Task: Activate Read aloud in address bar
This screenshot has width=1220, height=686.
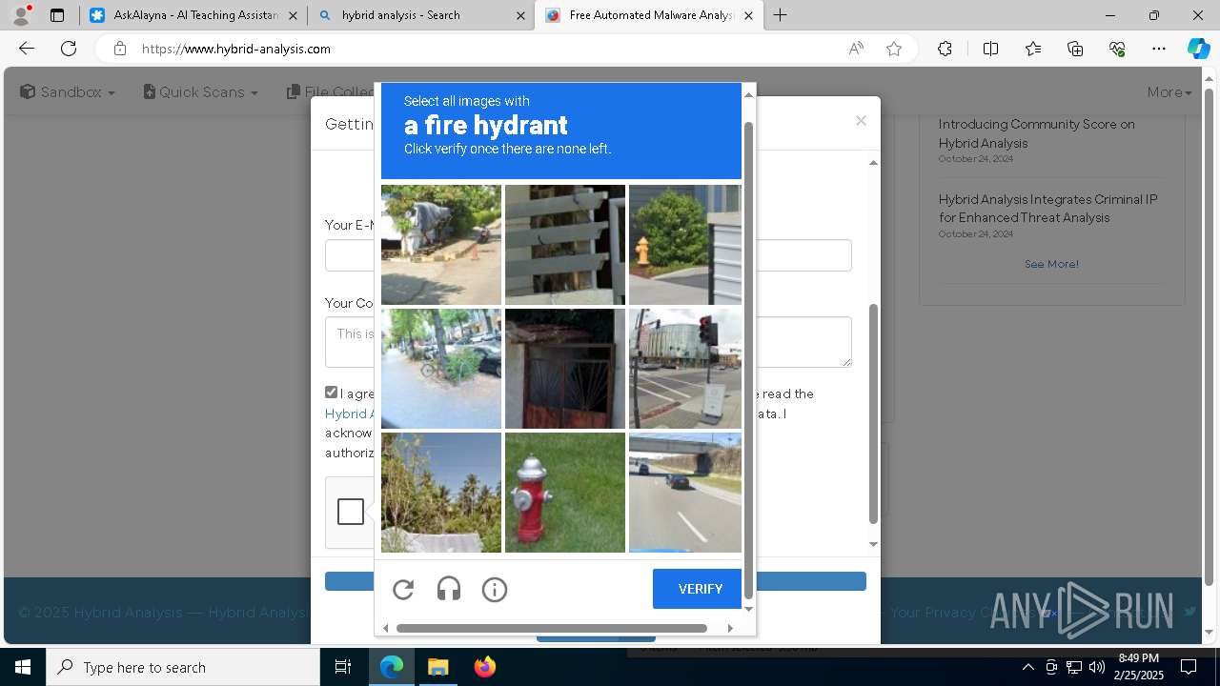Action: (x=856, y=49)
